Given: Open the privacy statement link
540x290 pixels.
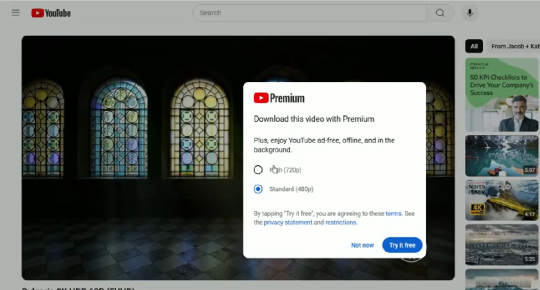Looking at the screenshot, I should point(288,222).
